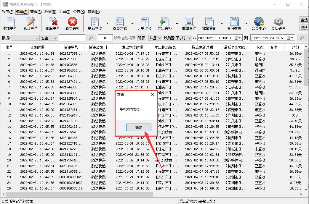This screenshot has width=309, height=204.
Task: Open the 数据(B) menu
Action: coord(50,12)
